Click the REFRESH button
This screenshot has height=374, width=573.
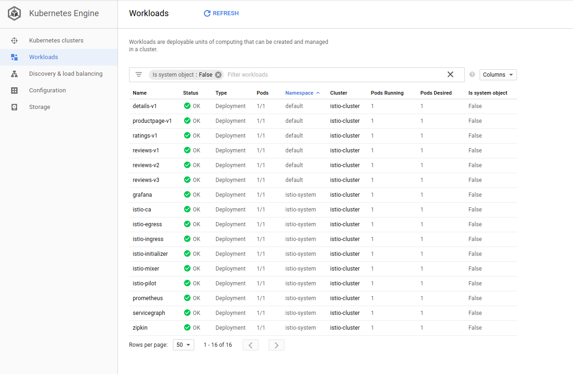tap(222, 13)
